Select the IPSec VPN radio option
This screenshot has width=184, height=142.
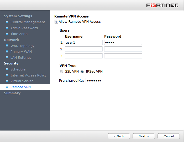82,72
